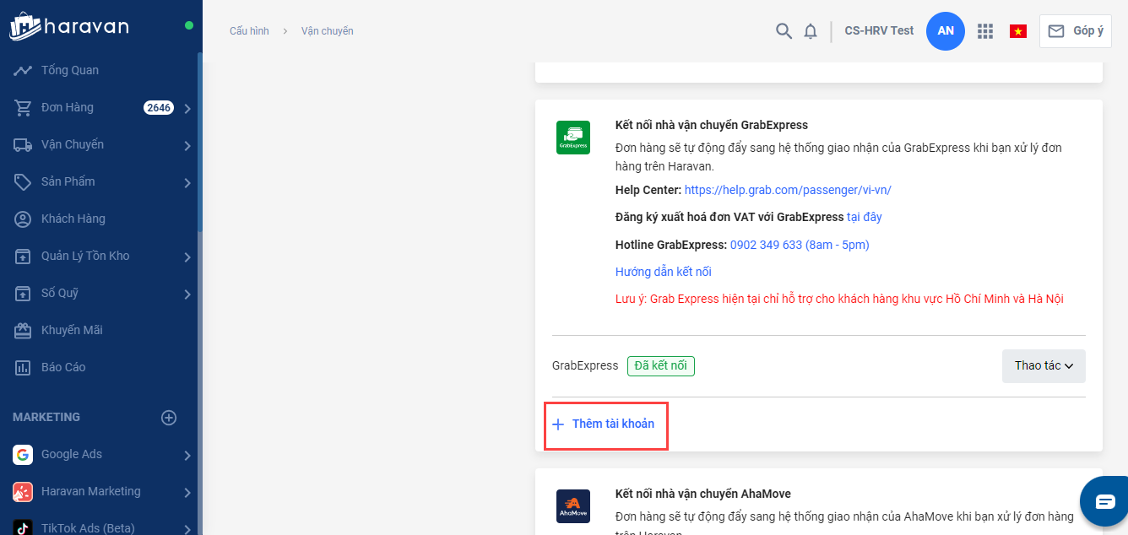Image resolution: width=1128 pixels, height=535 pixels.
Task: Click Thêm tài khoản link
Action: pyautogui.click(x=612, y=424)
